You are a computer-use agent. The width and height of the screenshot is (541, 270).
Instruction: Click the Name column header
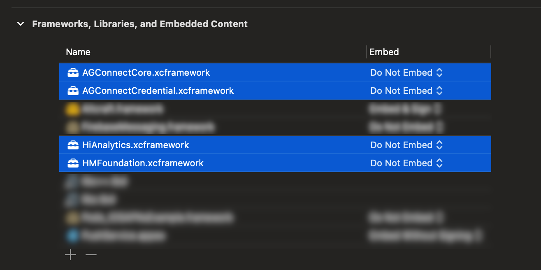tap(78, 52)
